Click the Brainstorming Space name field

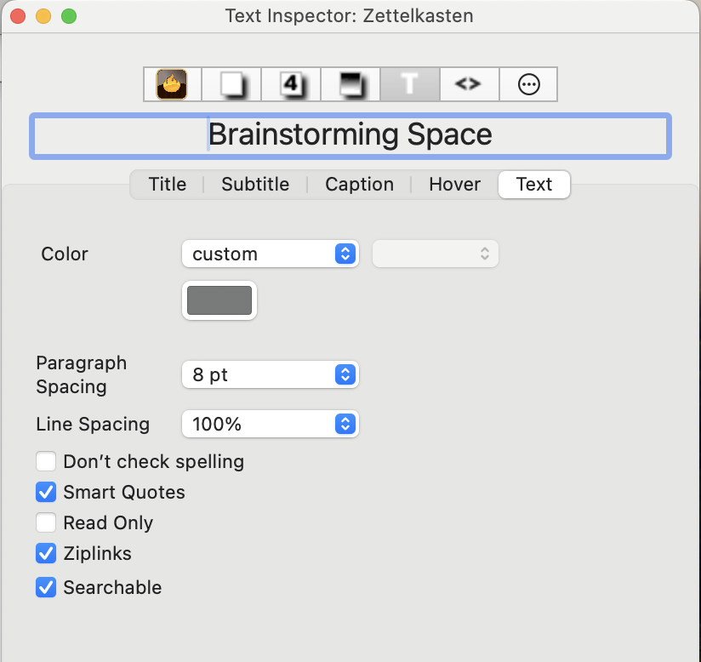pyautogui.click(x=350, y=135)
